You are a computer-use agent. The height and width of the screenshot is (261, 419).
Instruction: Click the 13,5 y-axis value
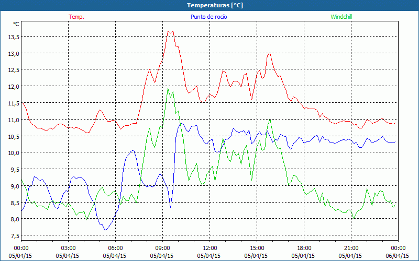14,37
